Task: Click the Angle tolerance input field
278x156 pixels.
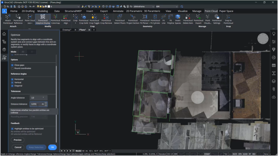Action: (x=38, y=98)
